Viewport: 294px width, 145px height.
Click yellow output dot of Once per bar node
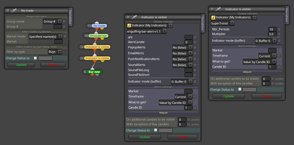coord(102,38)
